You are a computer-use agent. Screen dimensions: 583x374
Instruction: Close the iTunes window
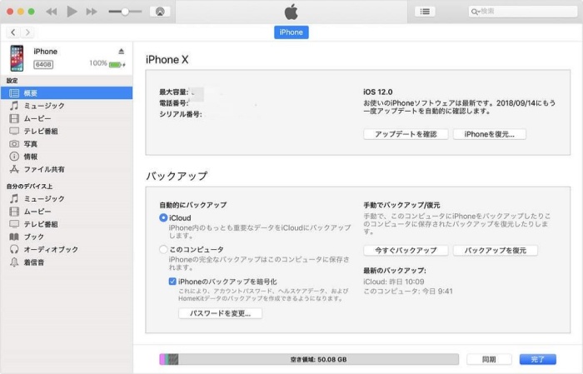(x=10, y=12)
